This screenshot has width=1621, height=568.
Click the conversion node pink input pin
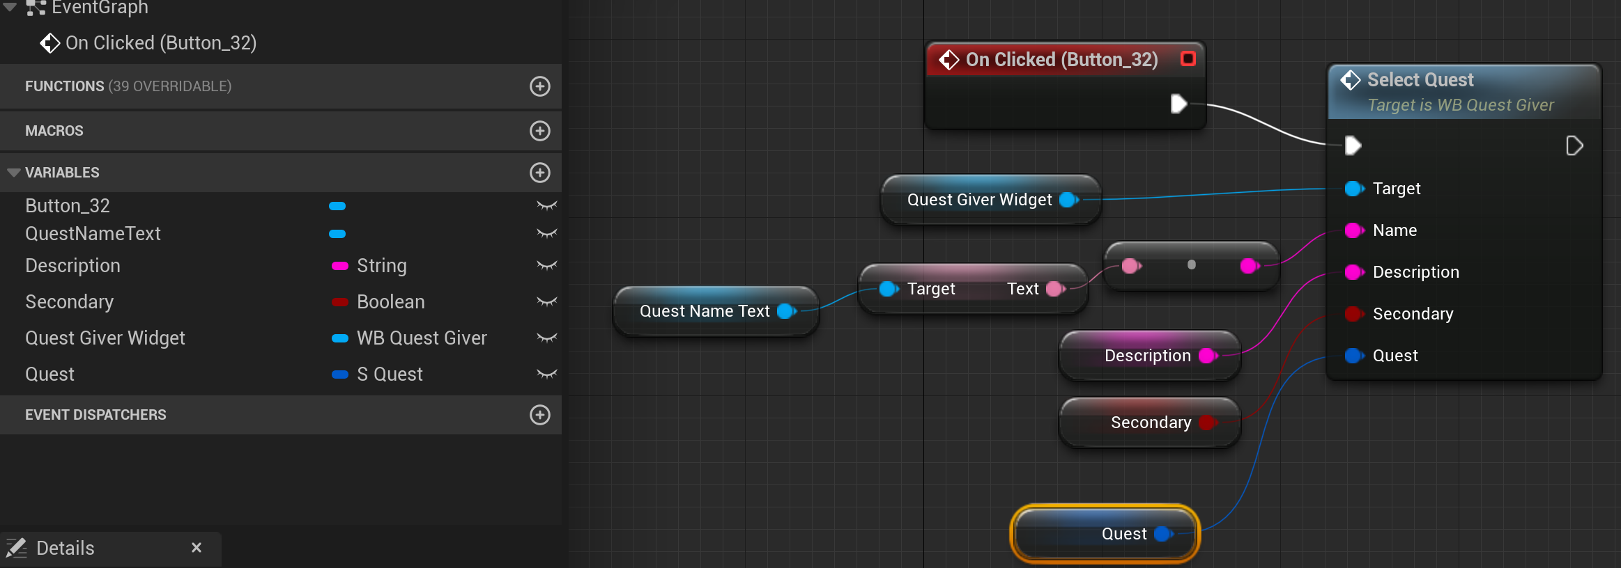pyautogui.click(x=1131, y=265)
